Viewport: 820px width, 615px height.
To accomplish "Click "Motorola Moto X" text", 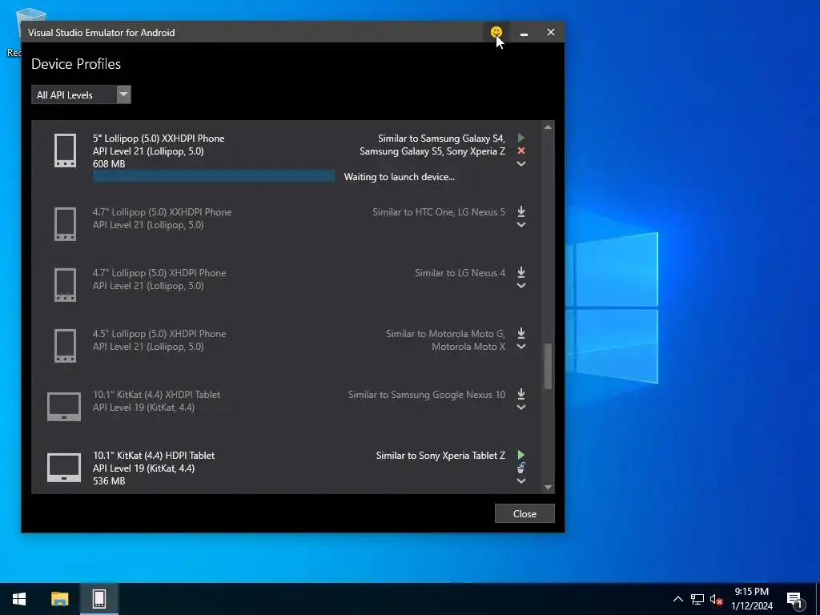I will 468,347.
